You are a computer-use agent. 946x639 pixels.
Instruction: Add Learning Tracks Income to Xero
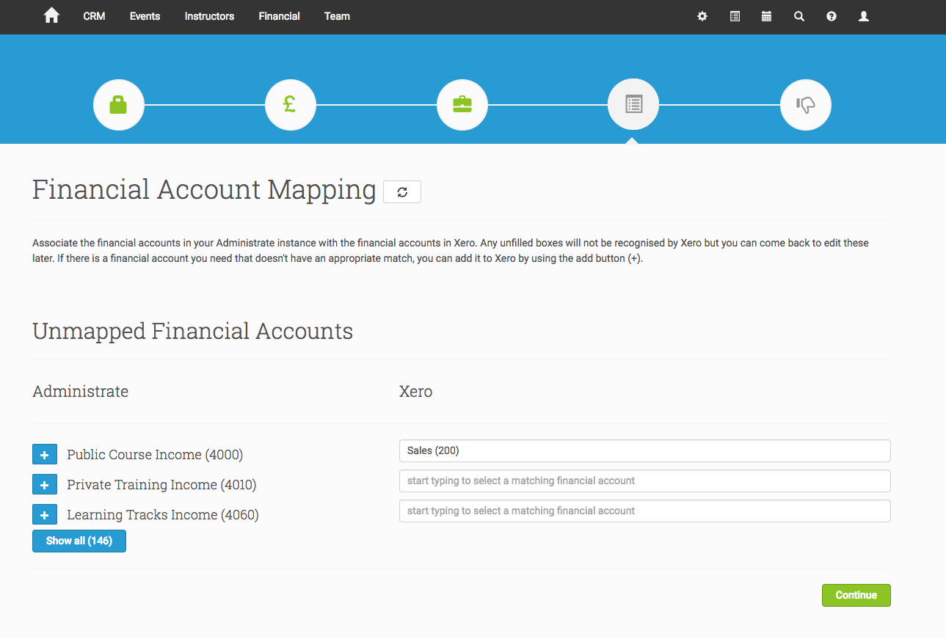point(44,515)
